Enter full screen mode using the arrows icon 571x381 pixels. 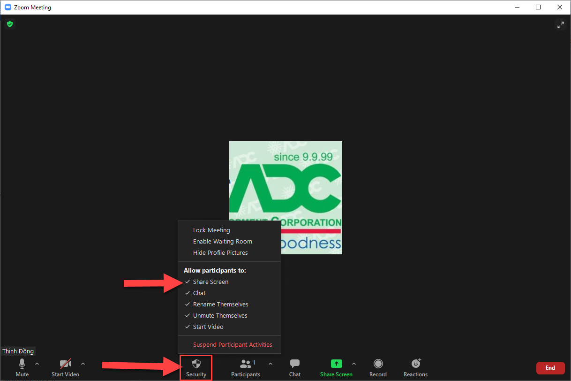pyautogui.click(x=560, y=25)
